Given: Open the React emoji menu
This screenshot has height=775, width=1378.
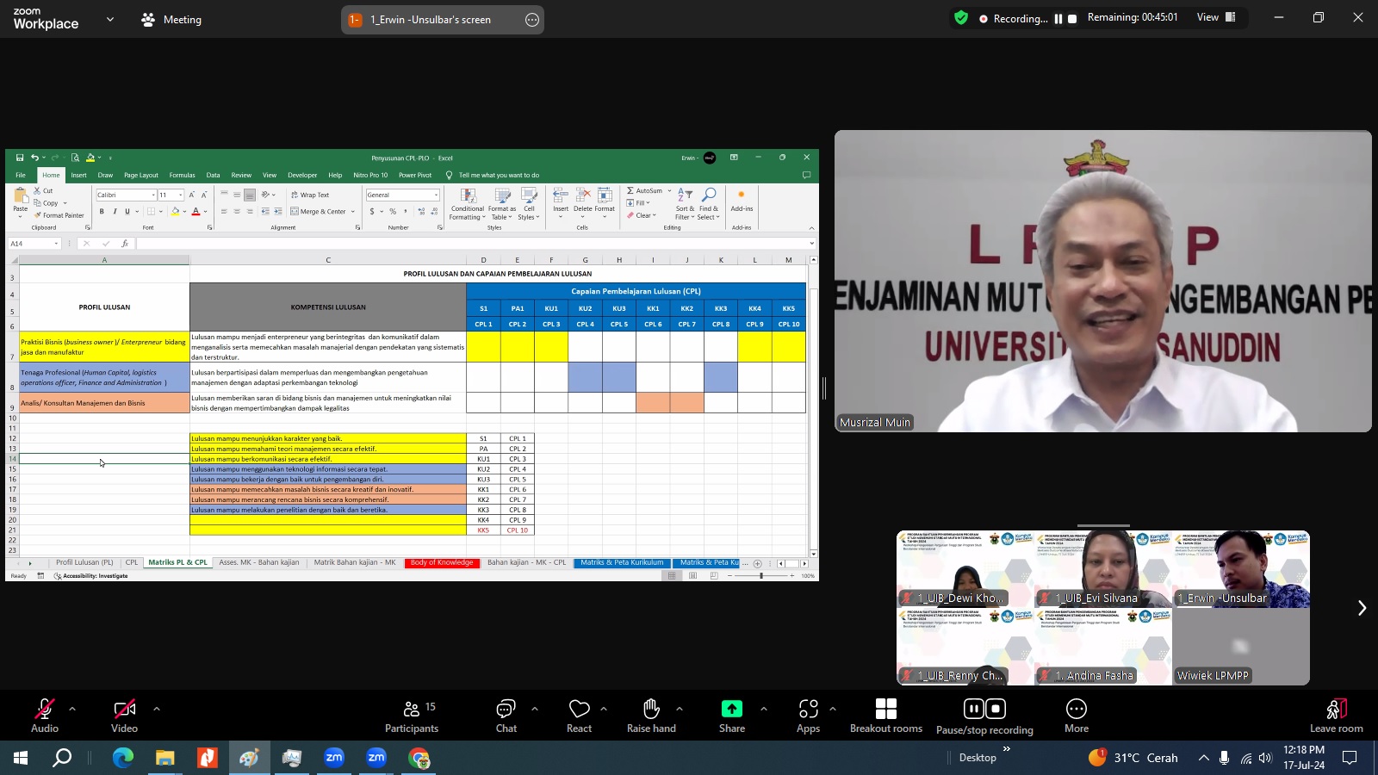Looking at the screenshot, I should pos(579,715).
